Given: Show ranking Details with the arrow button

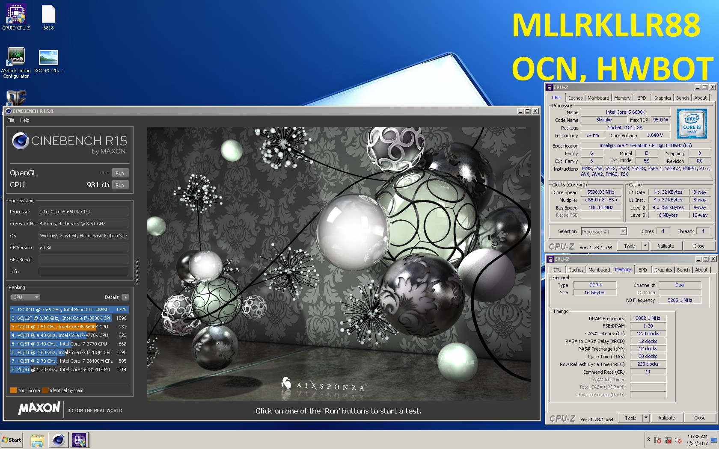Looking at the screenshot, I should coord(125,297).
